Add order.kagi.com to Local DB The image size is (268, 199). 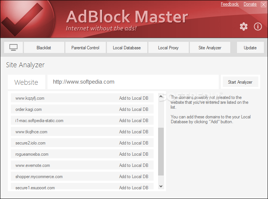[134, 109]
